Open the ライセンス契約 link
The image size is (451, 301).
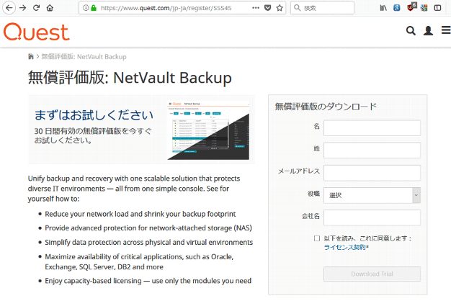(x=346, y=247)
